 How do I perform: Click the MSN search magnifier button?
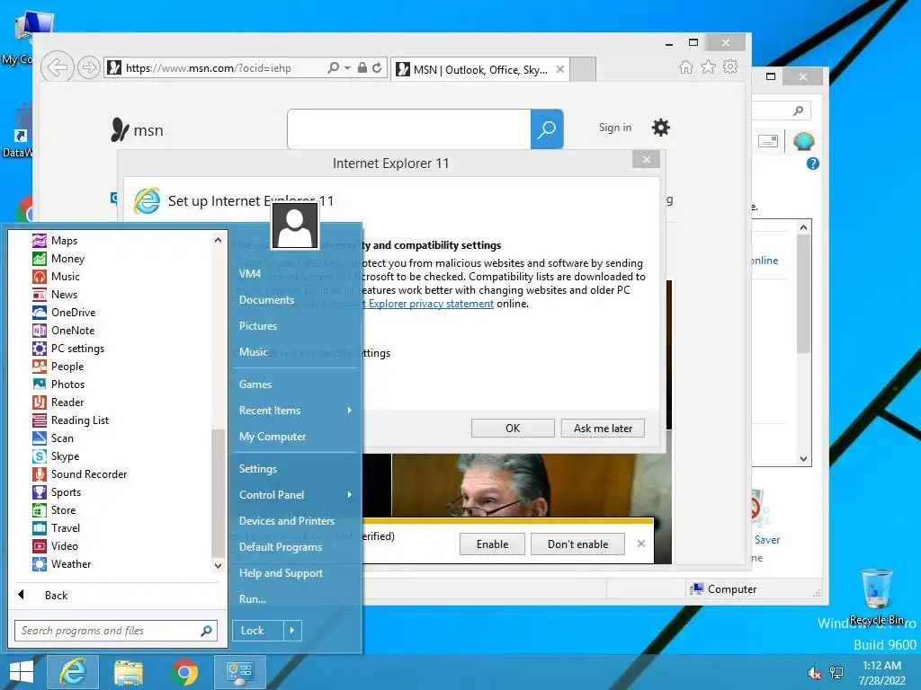547,129
